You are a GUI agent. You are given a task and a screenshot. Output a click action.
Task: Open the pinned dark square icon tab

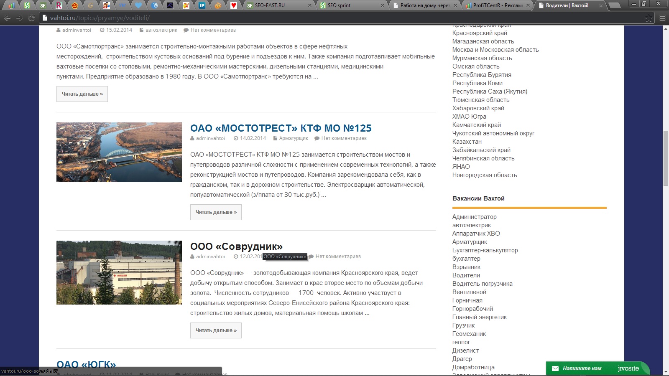pos(170,5)
